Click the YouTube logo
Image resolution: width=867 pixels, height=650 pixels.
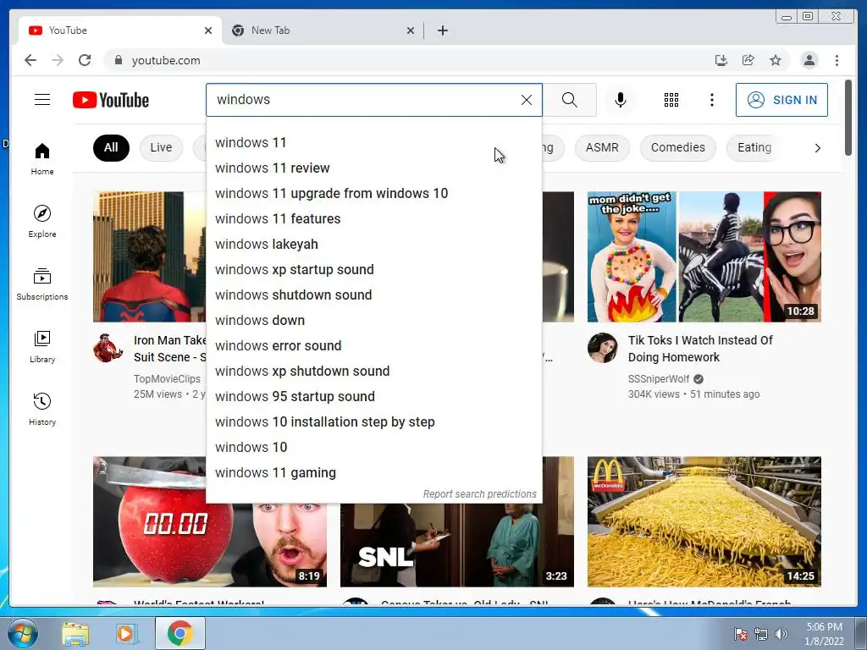click(x=111, y=100)
